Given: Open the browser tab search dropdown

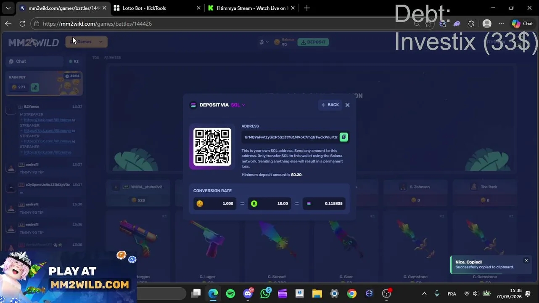Looking at the screenshot, I should pos(8,8).
